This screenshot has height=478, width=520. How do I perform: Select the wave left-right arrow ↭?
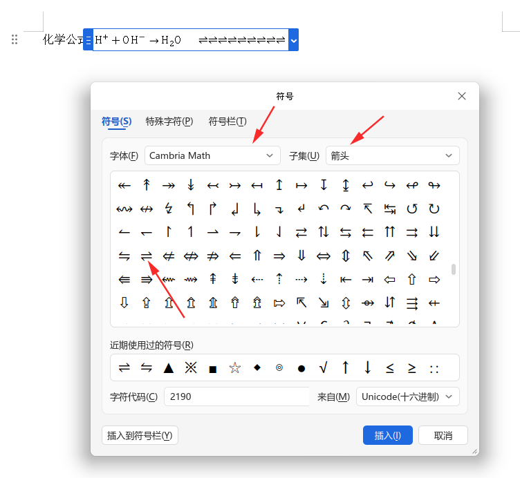click(124, 209)
